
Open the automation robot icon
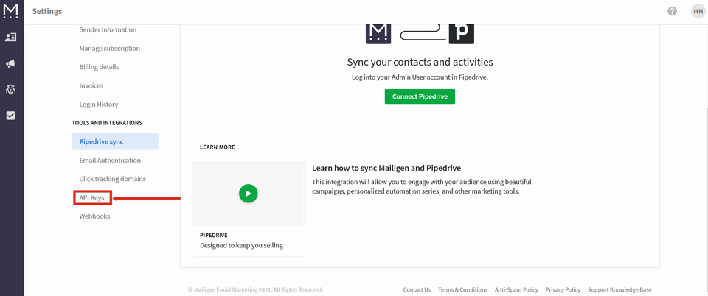point(11,89)
